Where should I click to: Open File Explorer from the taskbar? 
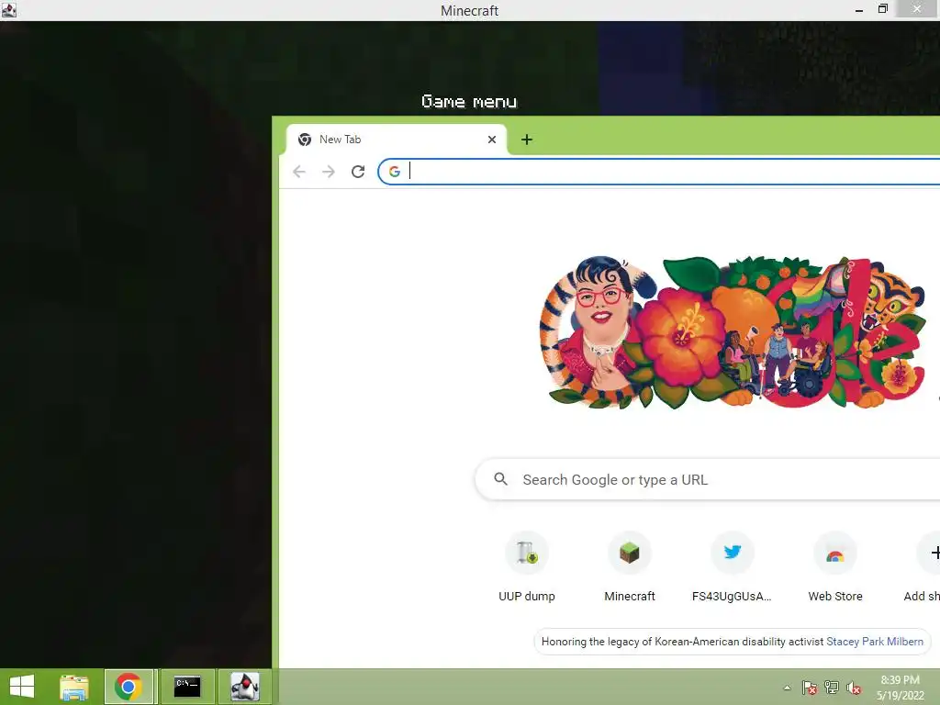74,687
